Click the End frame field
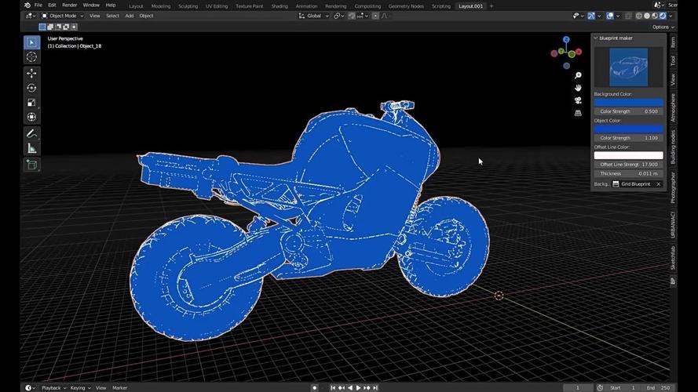 point(659,388)
